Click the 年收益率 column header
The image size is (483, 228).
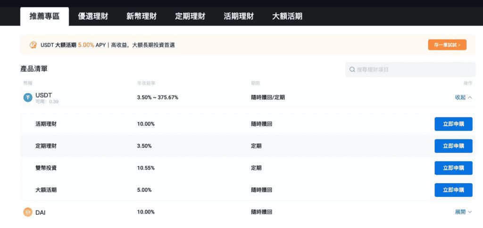pos(145,83)
